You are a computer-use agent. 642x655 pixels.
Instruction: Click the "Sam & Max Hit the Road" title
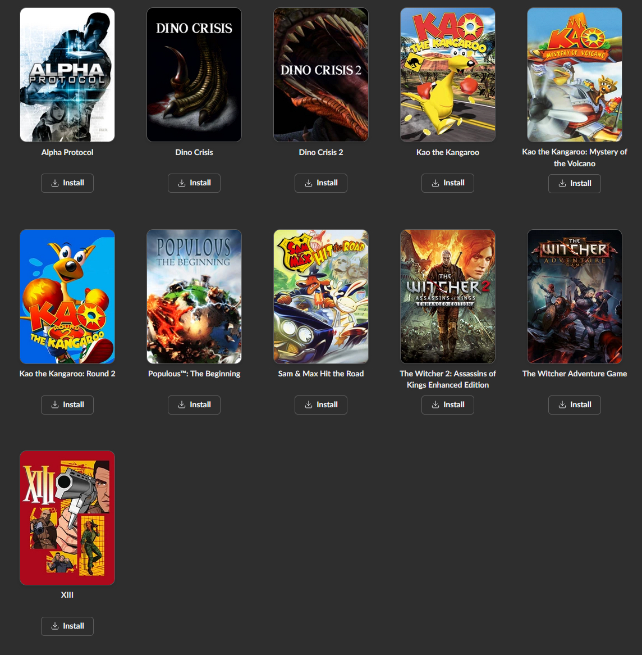click(321, 374)
